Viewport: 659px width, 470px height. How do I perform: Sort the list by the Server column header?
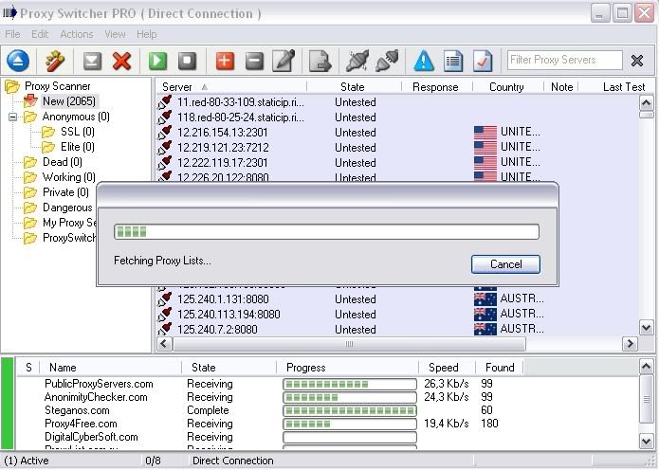coord(178,86)
